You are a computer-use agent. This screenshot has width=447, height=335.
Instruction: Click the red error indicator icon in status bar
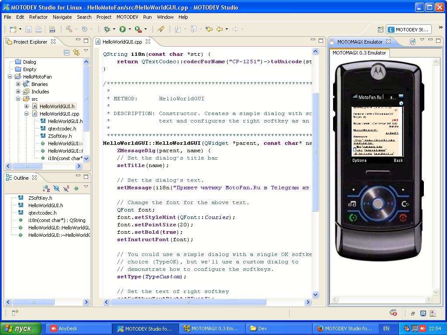tap(393, 313)
